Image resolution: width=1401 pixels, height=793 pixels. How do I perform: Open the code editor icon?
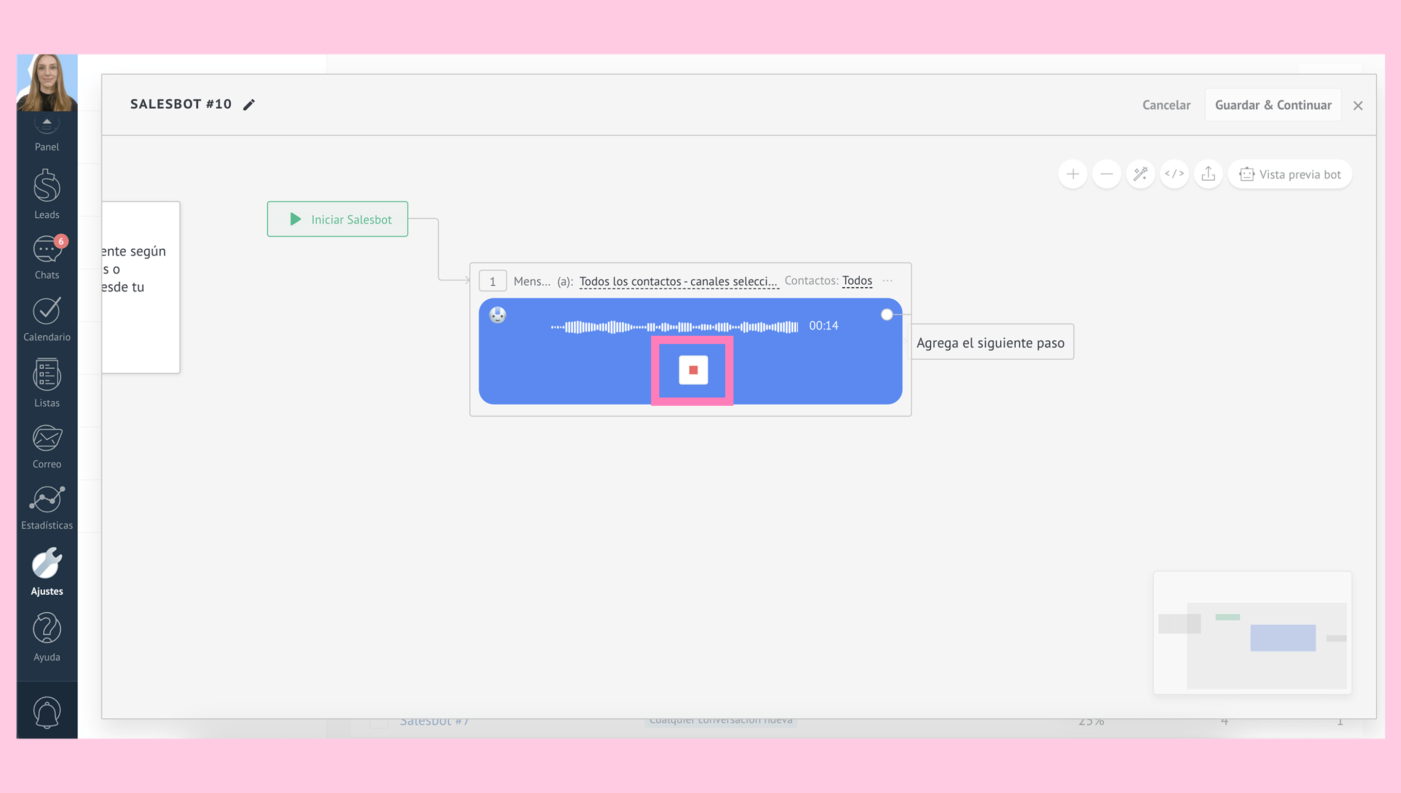click(x=1174, y=174)
